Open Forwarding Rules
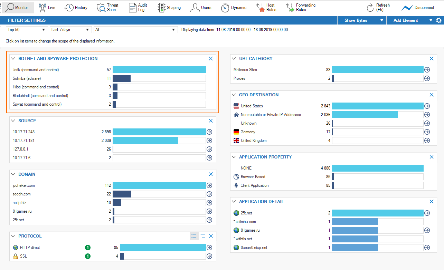Viewport: 444px width, 270px height. click(301, 8)
